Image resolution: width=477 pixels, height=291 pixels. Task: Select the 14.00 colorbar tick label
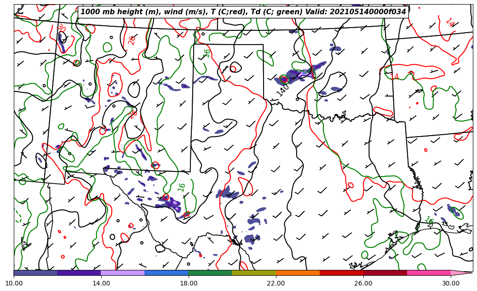click(101, 283)
